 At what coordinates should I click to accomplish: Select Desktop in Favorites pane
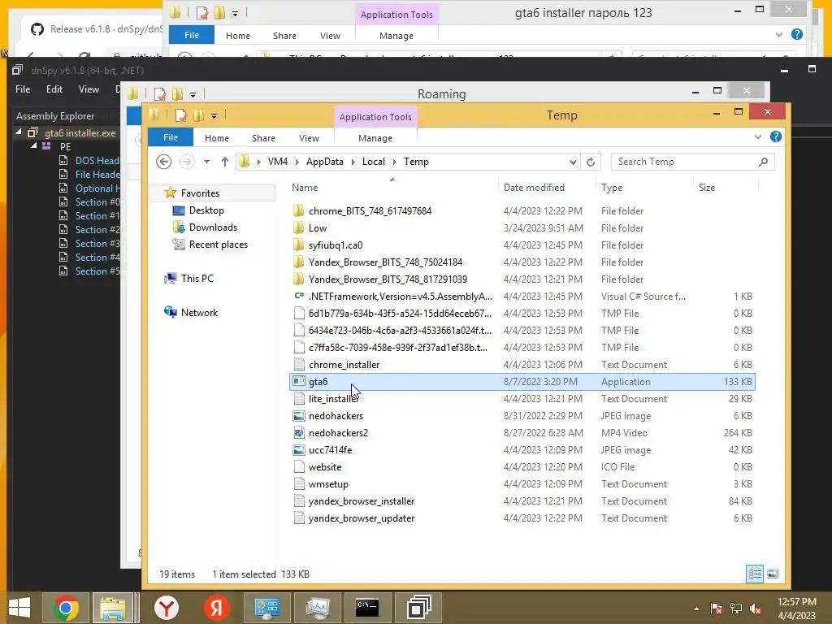pos(206,210)
